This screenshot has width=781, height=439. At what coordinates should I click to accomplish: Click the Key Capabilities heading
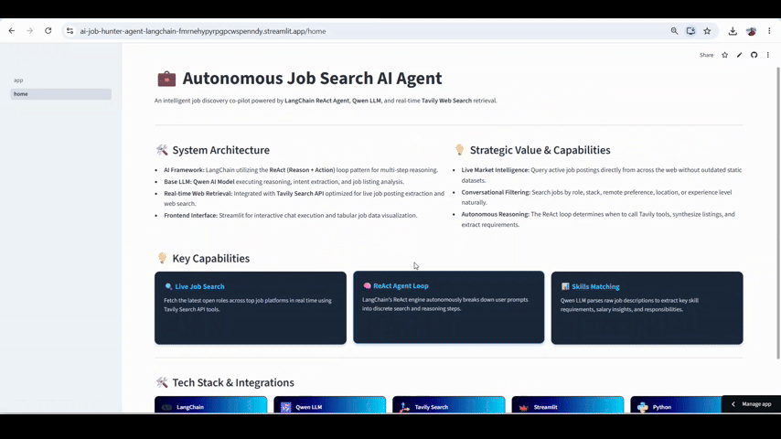(x=210, y=258)
